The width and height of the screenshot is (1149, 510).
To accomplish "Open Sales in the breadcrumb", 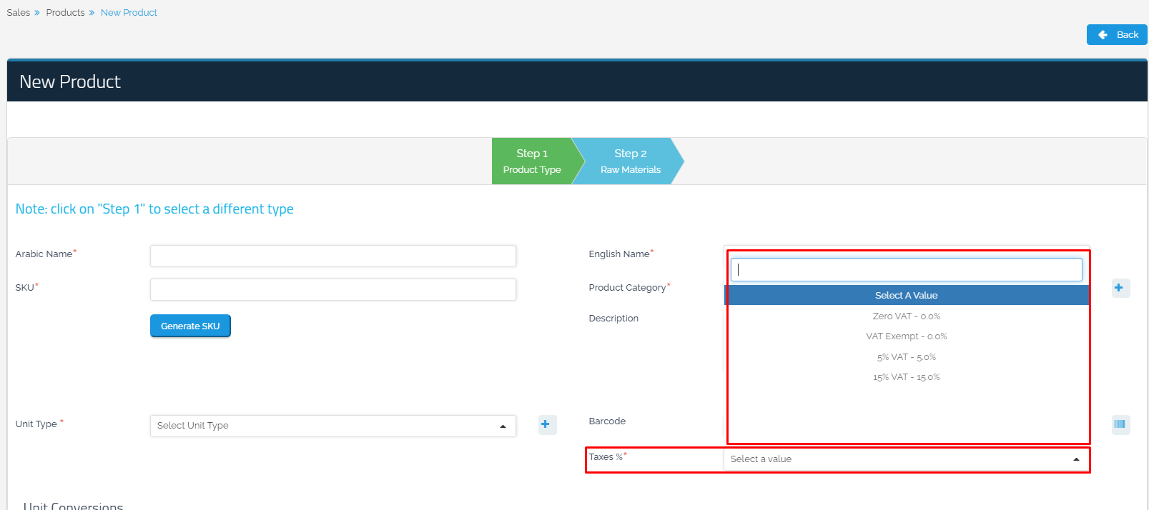I will [19, 13].
